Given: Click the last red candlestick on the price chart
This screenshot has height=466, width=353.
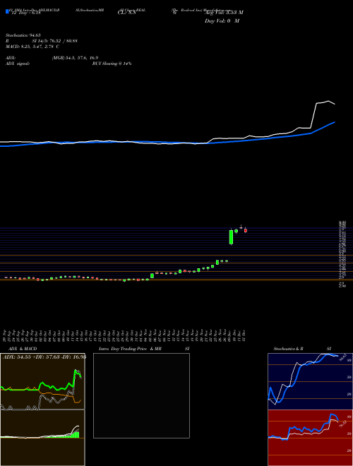Looking at the screenshot, I should tap(246, 230).
